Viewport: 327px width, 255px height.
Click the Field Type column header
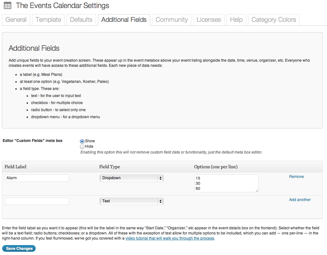(109, 167)
